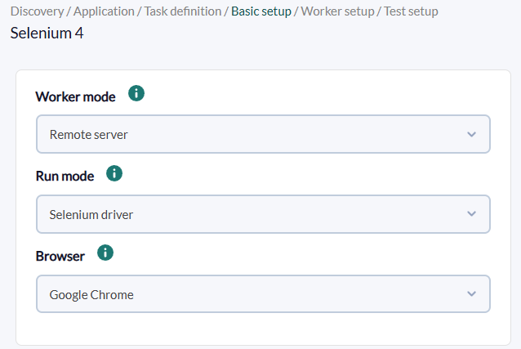
Task: Go to Worker setup breadcrumb step
Action: (x=337, y=11)
